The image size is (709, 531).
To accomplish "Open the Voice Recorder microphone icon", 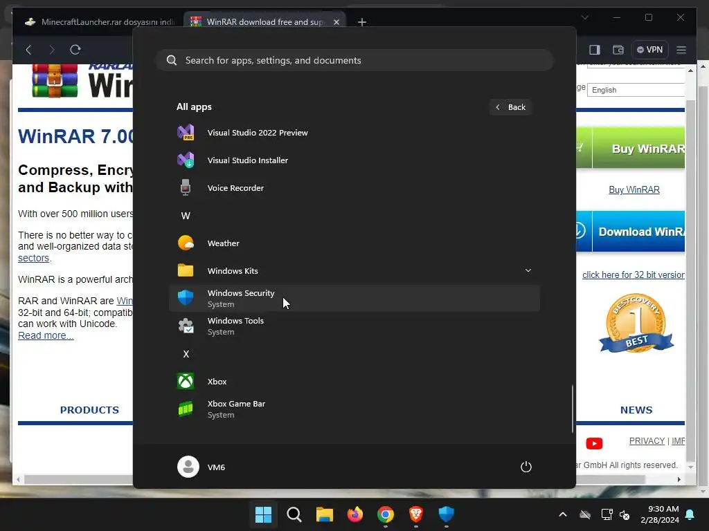I will (186, 188).
